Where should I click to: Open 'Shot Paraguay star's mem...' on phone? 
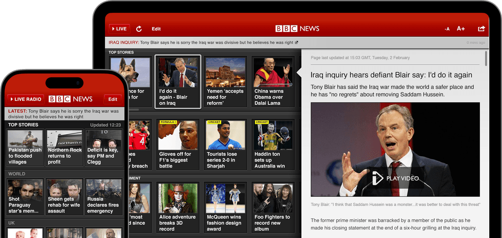[25, 197]
